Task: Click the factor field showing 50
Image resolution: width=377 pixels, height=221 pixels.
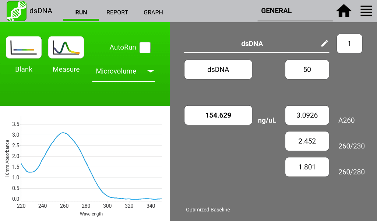Action: [307, 70]
